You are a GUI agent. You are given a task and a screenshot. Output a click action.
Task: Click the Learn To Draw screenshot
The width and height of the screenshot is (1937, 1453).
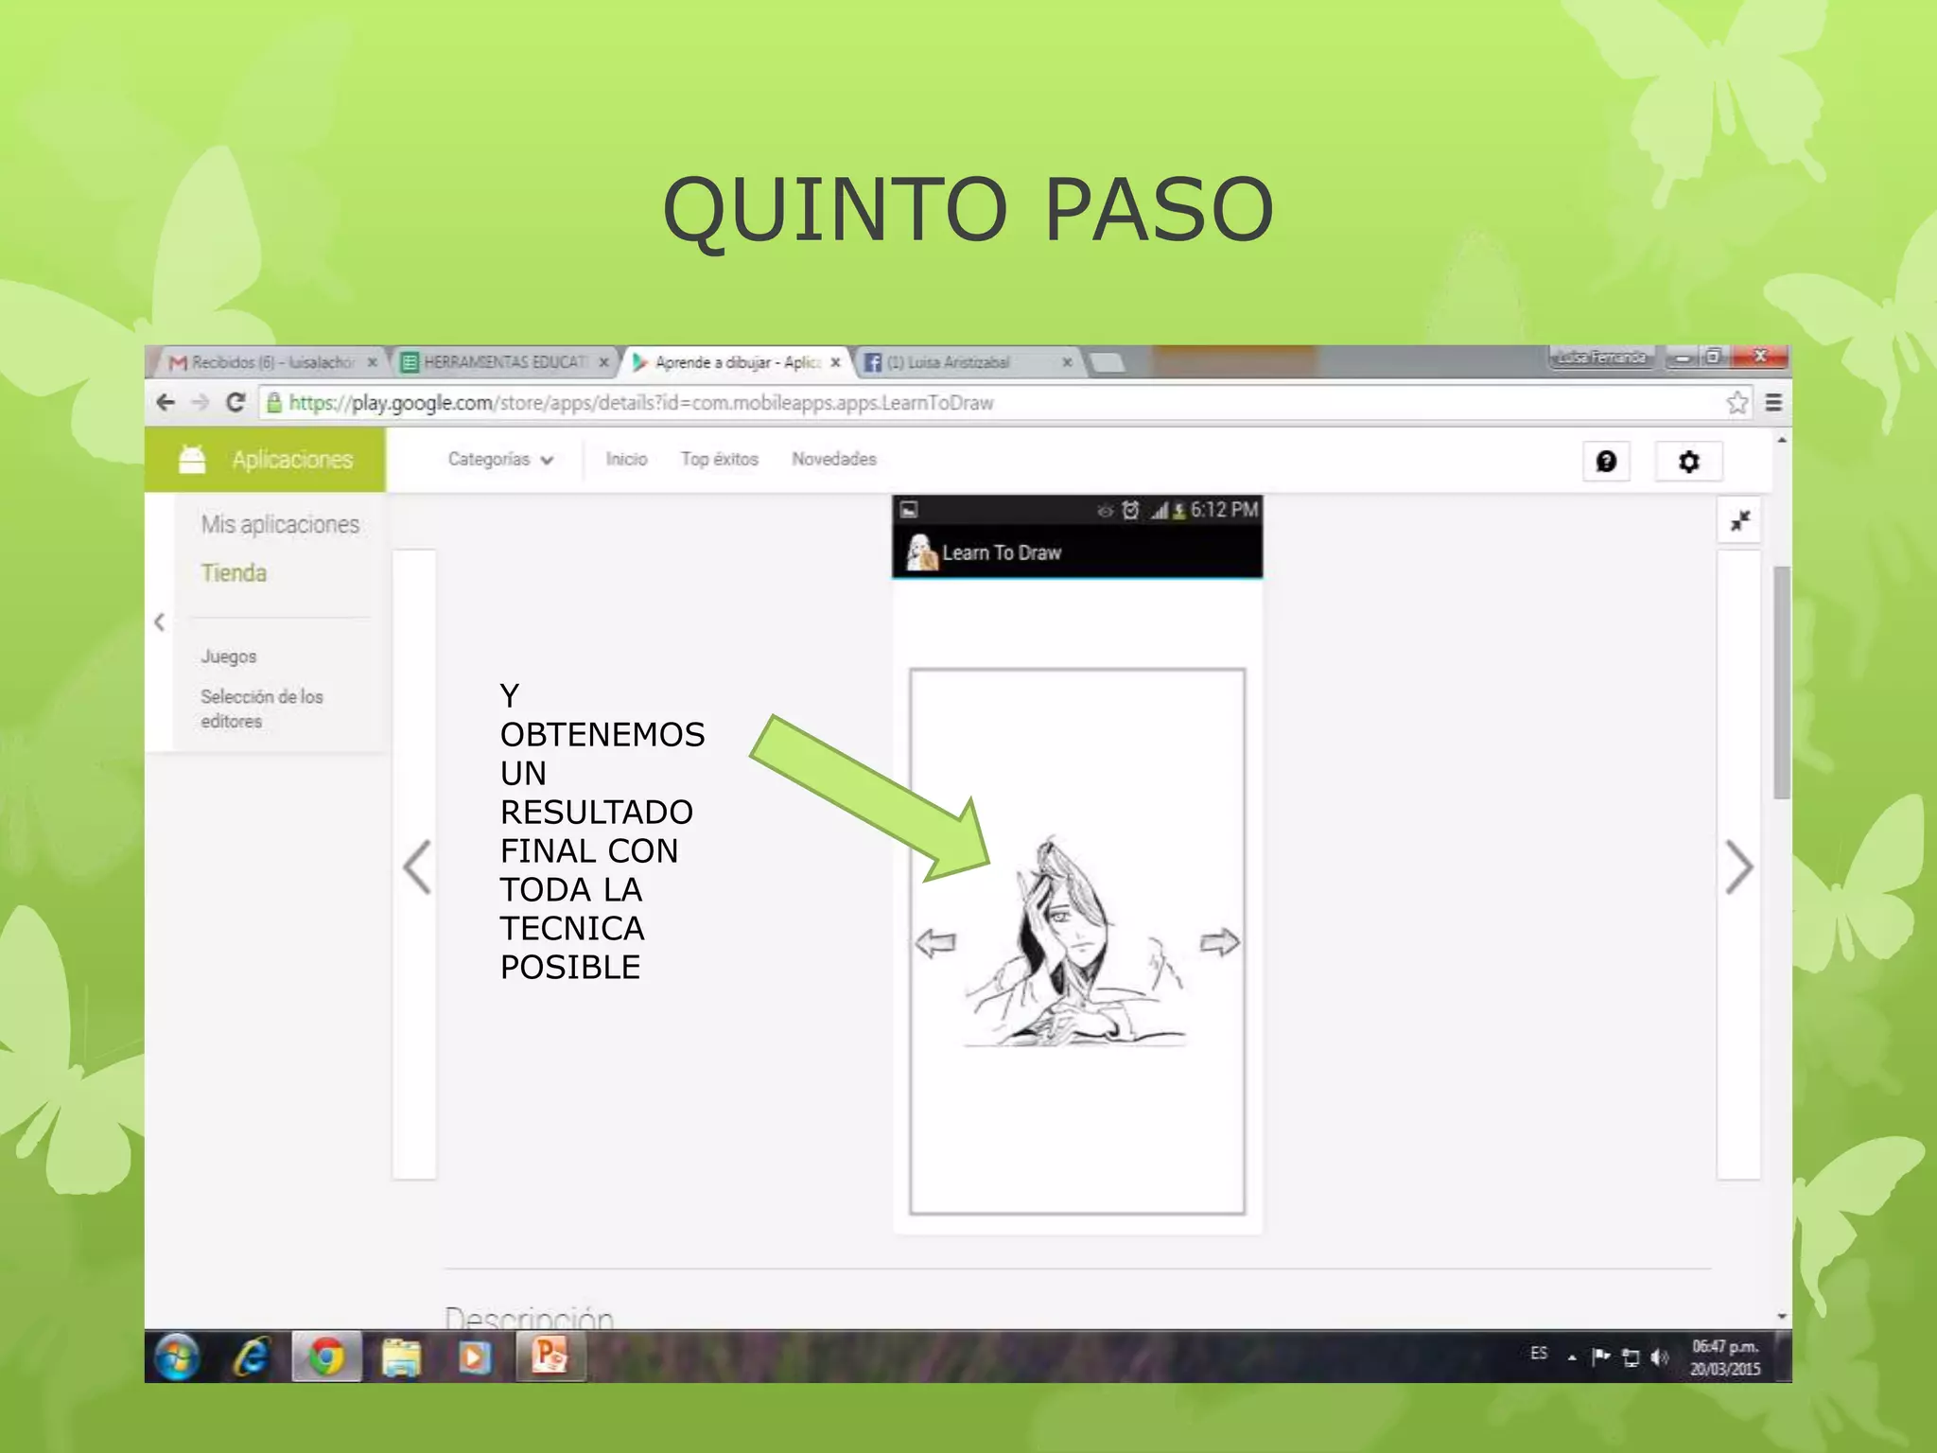click(1077, 864)
